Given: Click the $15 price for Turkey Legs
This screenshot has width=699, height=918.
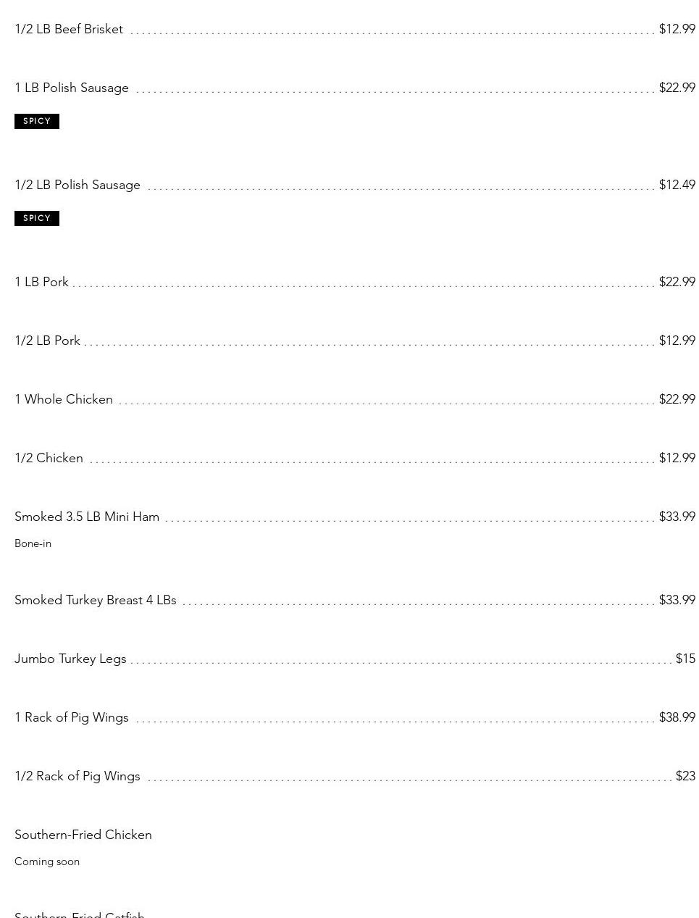Looking at the screenshot, I should pyautogui.click(x=685, y=659).
